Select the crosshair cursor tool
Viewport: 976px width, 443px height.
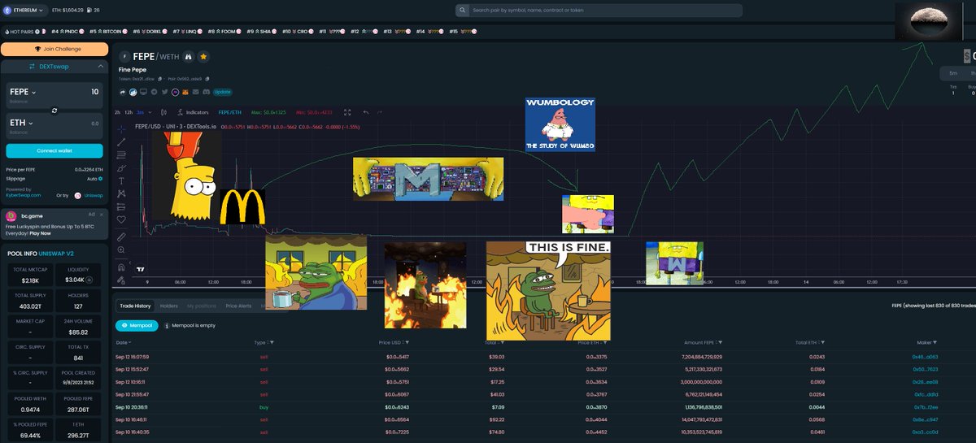(x=121, y=128)
